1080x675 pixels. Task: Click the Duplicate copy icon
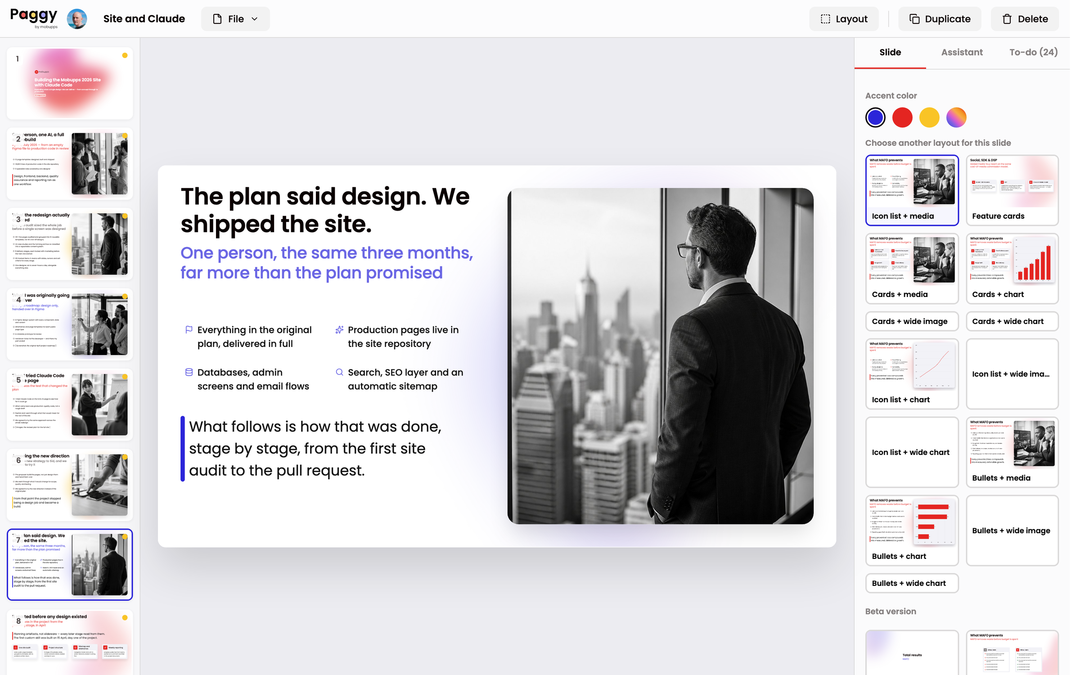tap(914, 19)
